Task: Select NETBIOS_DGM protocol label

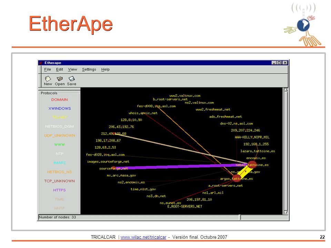Action: [60, 126]
